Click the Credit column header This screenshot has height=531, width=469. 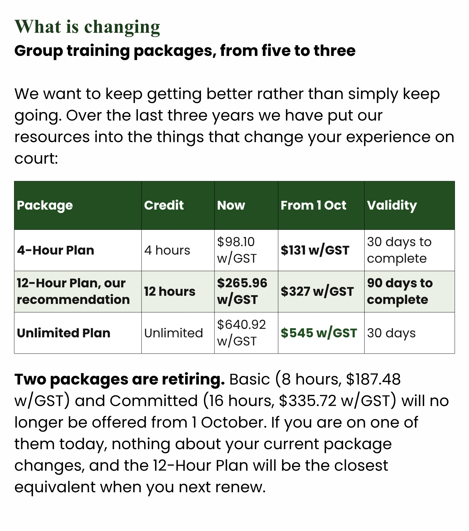[x=164, y=205]
